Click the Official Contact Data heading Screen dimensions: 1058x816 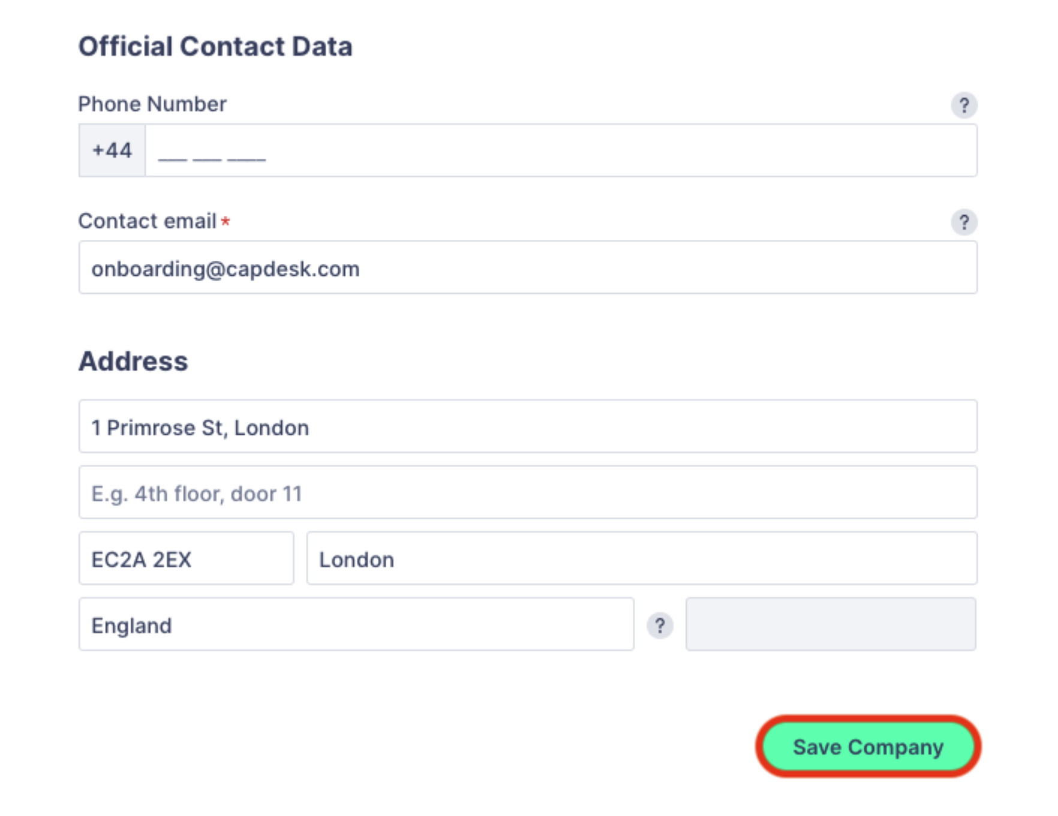[215, 47]
